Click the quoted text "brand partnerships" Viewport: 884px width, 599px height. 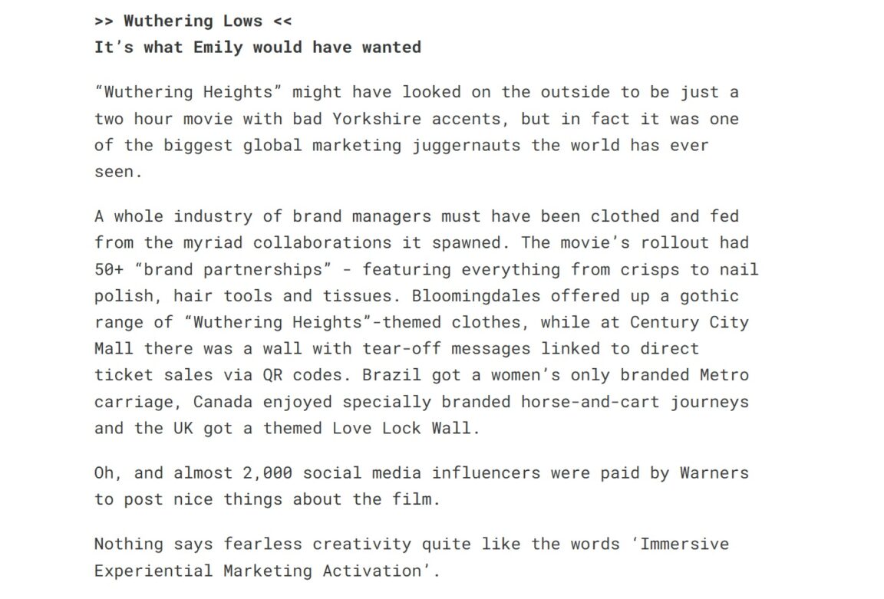coord(233,270)
